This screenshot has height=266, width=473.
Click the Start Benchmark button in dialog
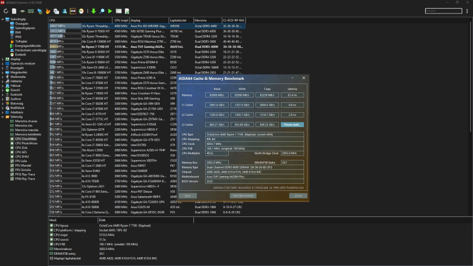point(243,196)
